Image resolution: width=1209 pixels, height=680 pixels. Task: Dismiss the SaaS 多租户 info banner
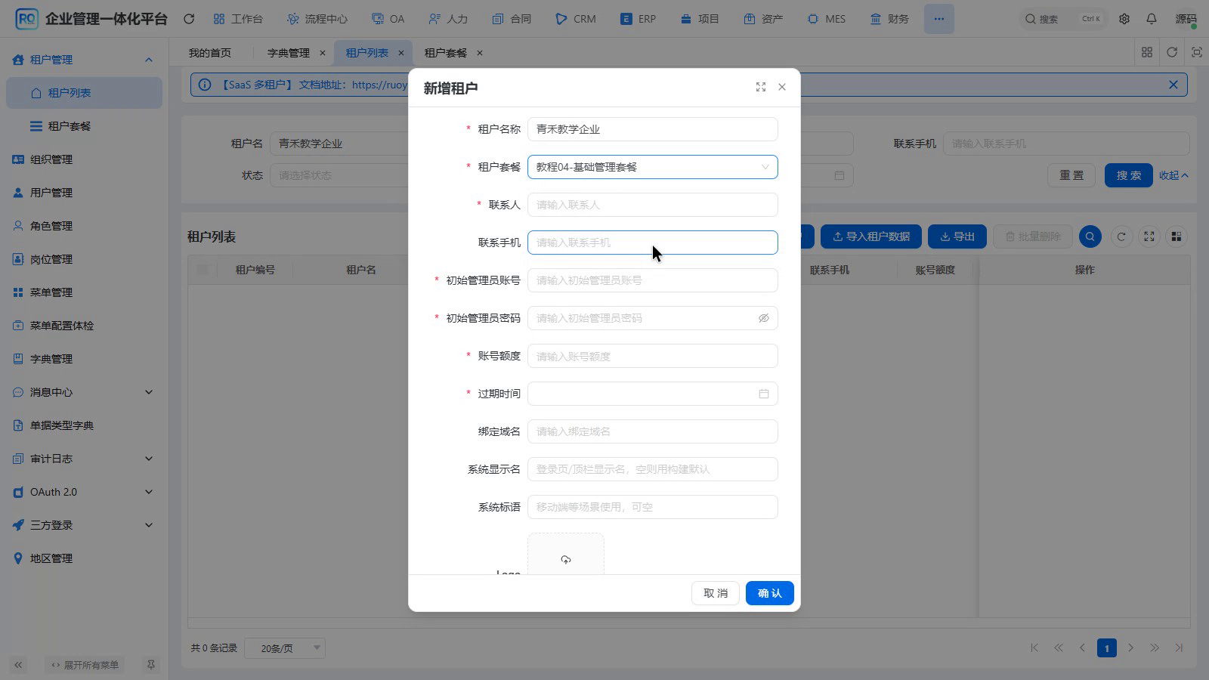[x=1173, y=85]
